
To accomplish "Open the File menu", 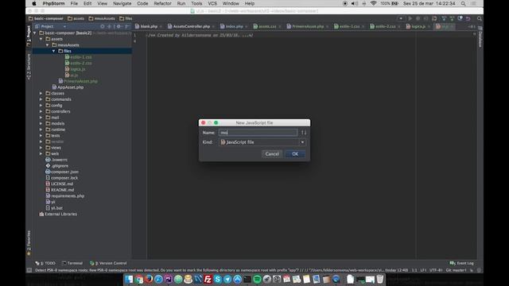I will [x=74, y=3].
